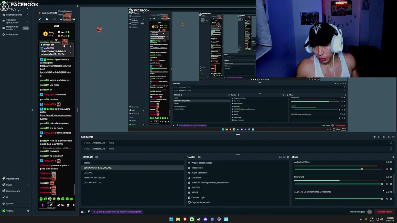This screenshot has height=223, width=397.
Task: Click Obtener Ultra
Action: [12, 179]
